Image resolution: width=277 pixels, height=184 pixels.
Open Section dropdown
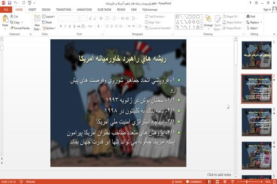click(x=49, y=28)
